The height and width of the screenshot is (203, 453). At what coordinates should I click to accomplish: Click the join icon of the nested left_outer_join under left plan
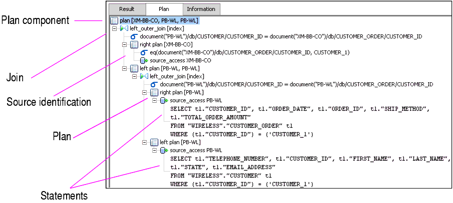pyautogui.click(x=145, y=77)
